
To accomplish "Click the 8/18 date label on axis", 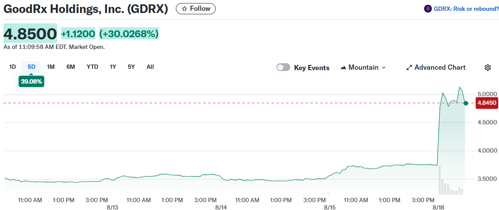I will 438,207.
